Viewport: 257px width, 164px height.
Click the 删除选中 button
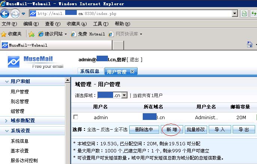144,130
